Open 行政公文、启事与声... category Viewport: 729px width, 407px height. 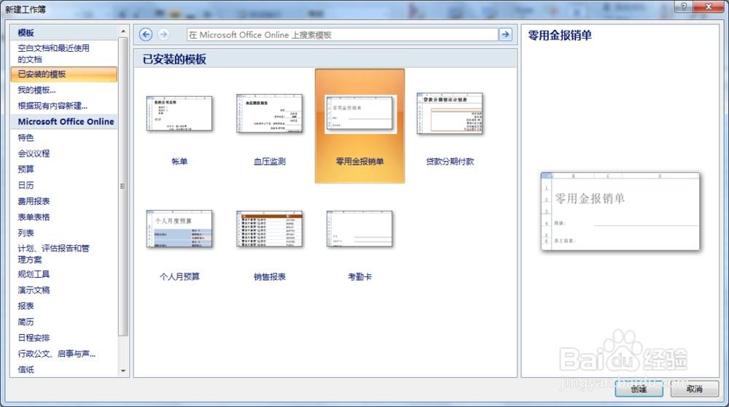[x=56, y=354]
